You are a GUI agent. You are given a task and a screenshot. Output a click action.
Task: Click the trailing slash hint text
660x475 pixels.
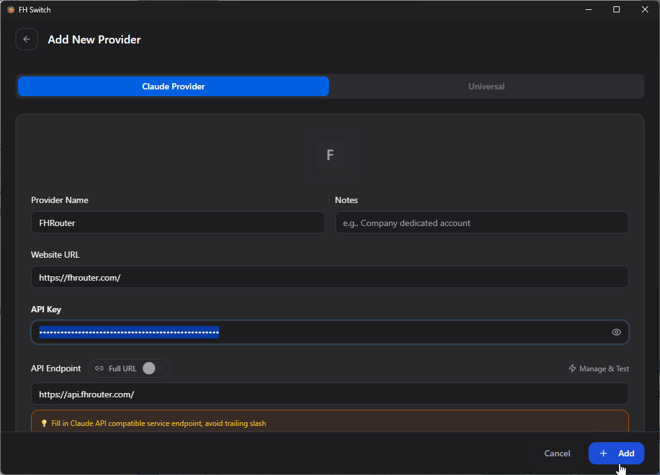click(x=159, y=423)
